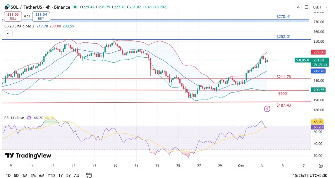Screen dimensions: 335x178
Task: Click the TradingView logo
Action: pyautogui.click(x=28, y=155)
